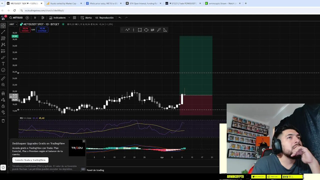Select arrow tool in floating toolbar

pyautogui.click(x=159, y=30)
